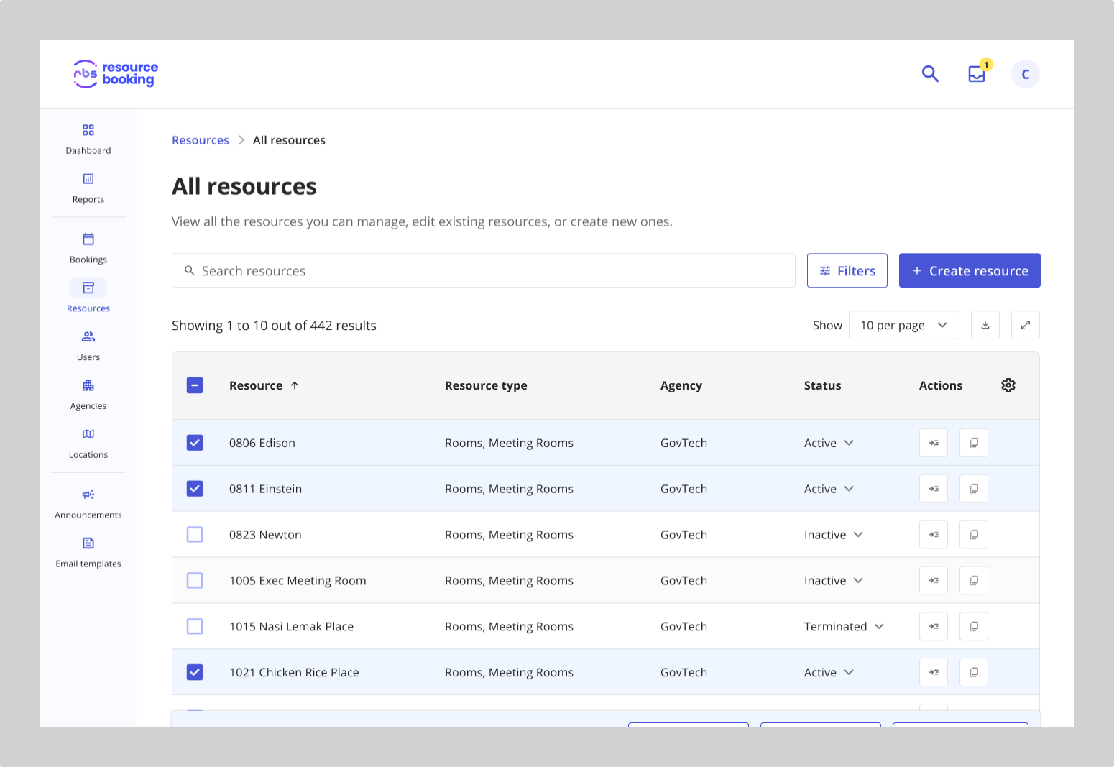
Task: Open the Users management section
Action: 88,345
